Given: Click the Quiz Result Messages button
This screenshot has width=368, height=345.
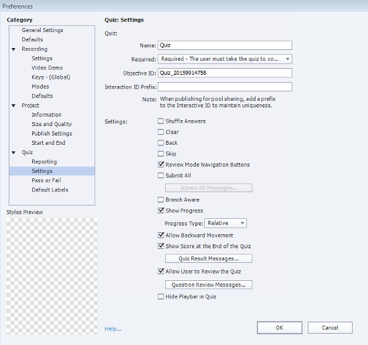Looking at the screenshot, I should pyautogui.click(x=209, y=259).
